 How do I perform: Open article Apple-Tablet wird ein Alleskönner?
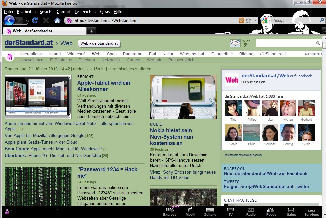pos(104,86)
